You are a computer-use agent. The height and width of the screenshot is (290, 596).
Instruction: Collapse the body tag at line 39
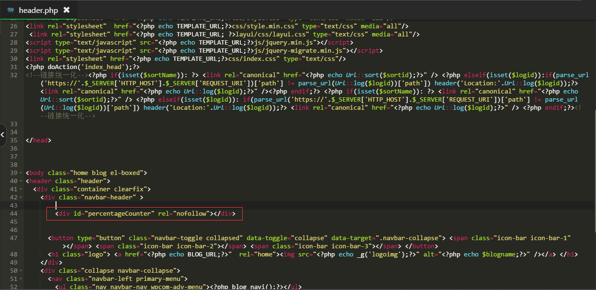[x=20, y=173]
